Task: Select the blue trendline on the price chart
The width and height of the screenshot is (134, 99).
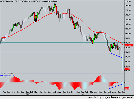Action: coord(116,55)
